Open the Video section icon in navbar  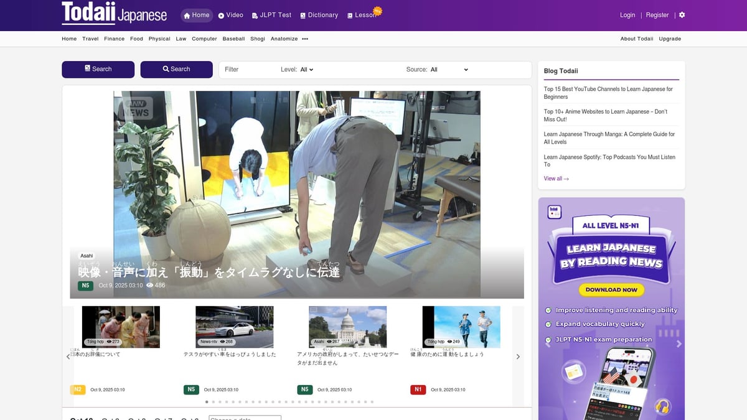[222, 15]
